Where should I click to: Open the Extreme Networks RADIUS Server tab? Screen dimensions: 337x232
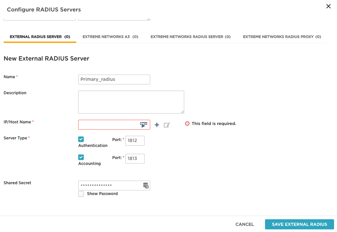coord(190,37)
